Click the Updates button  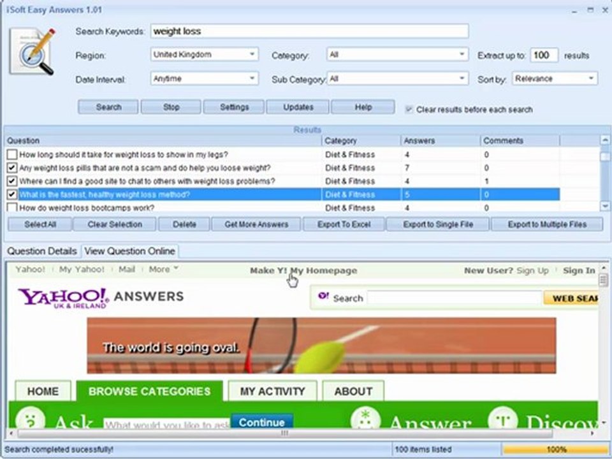click(298, 107)
